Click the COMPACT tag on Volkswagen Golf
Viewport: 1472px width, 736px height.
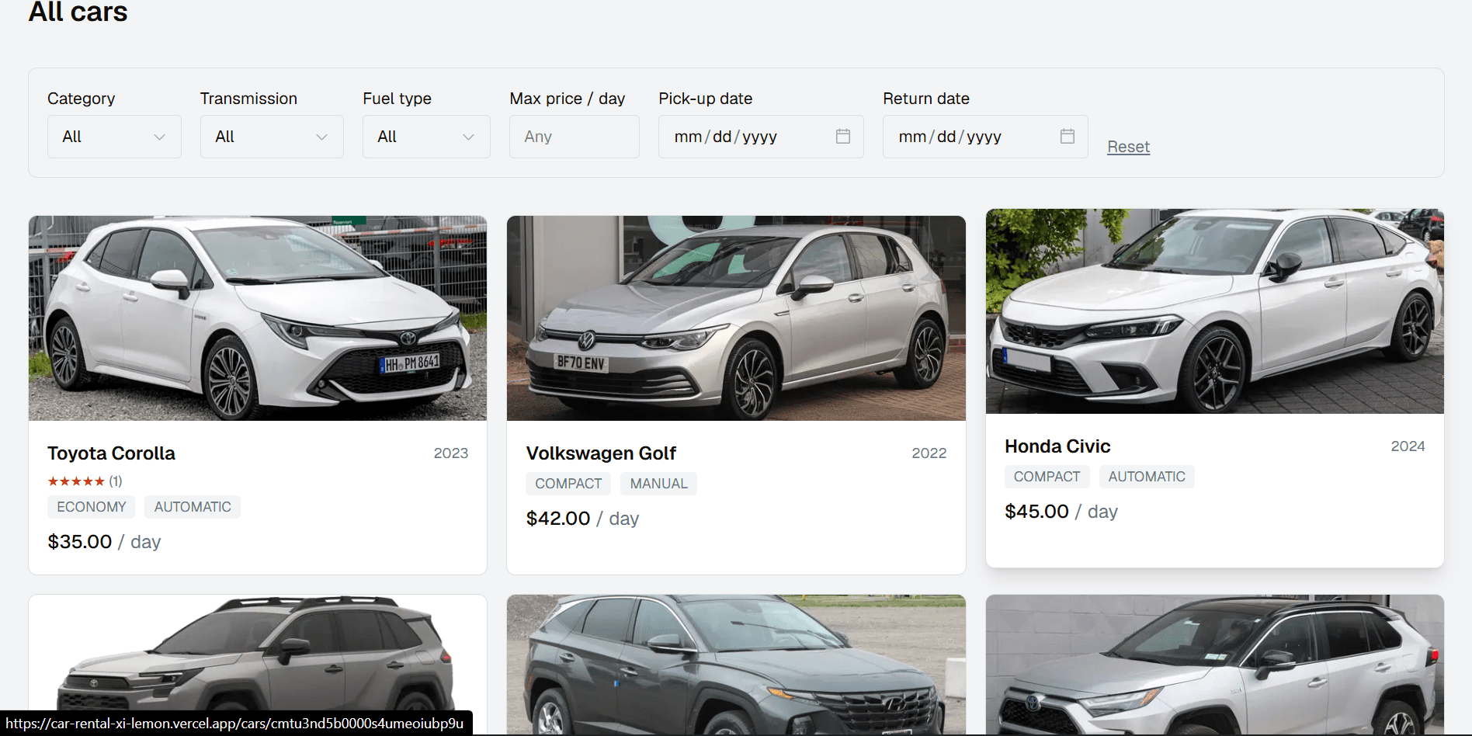[x=568, y=484]
